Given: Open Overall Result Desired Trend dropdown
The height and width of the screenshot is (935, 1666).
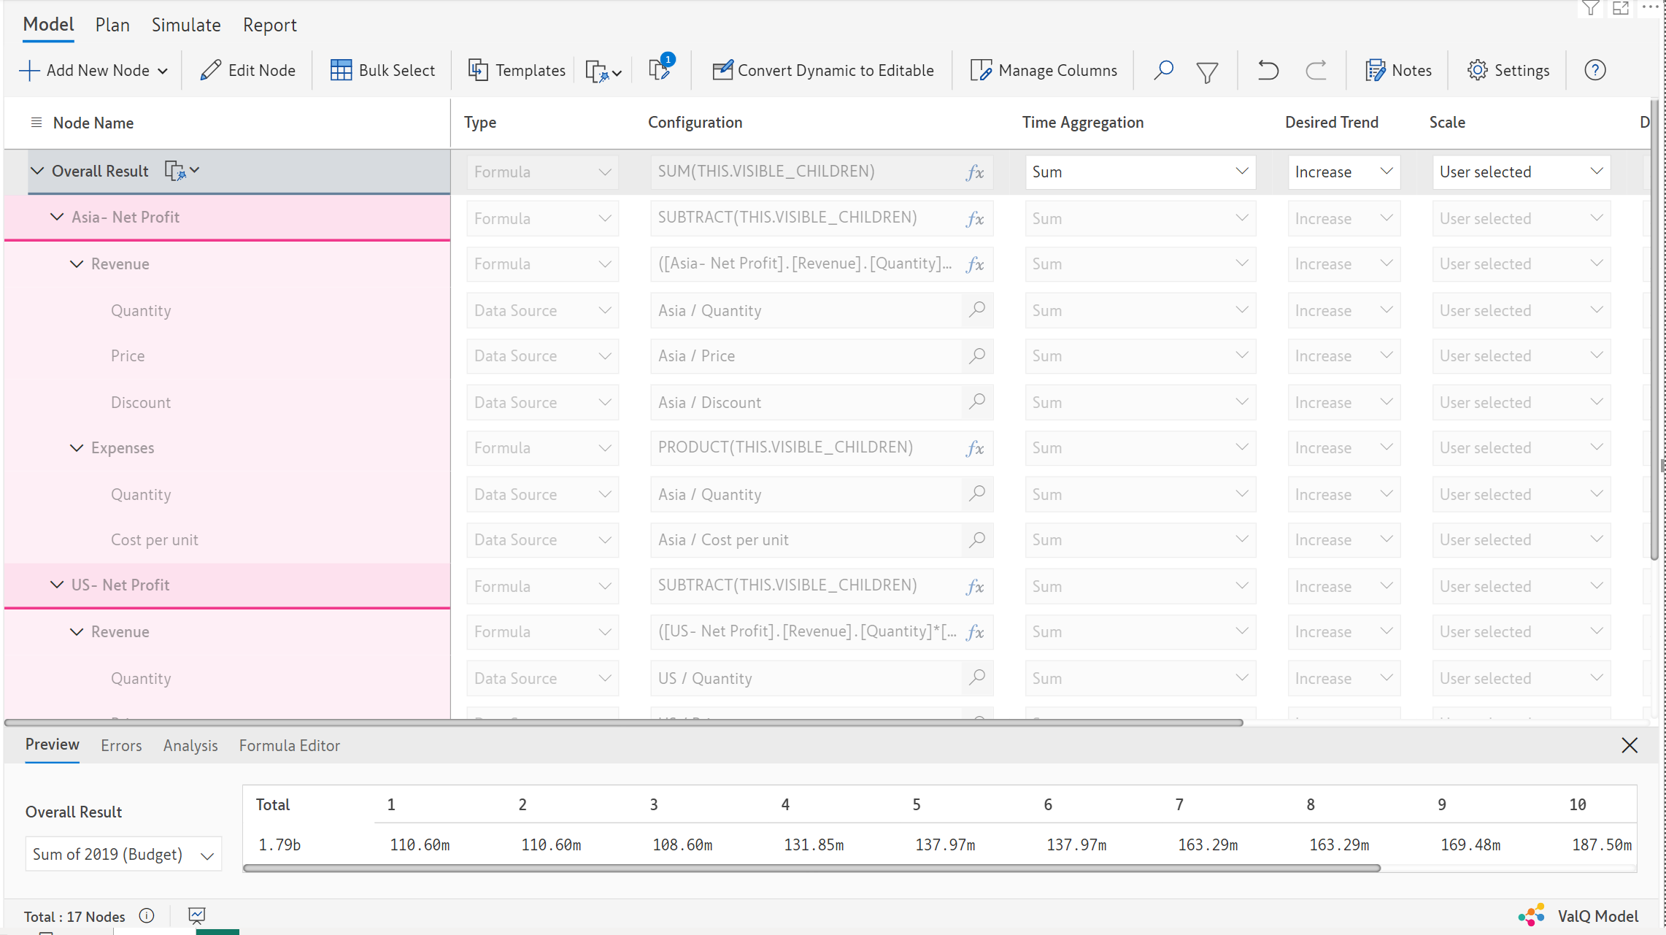Looking at the screenshot, I should (x=1343, y=172).
